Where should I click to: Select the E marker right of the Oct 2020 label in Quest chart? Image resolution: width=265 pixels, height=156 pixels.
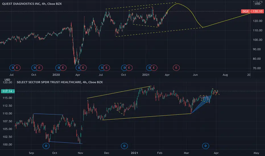click(129, 68)
